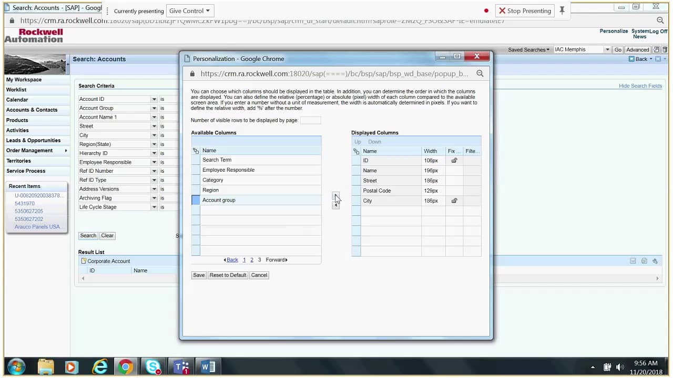Click Stop Presenting button
Image resolution: width=673 pixels, height=378 pixels.
(525, 10)
